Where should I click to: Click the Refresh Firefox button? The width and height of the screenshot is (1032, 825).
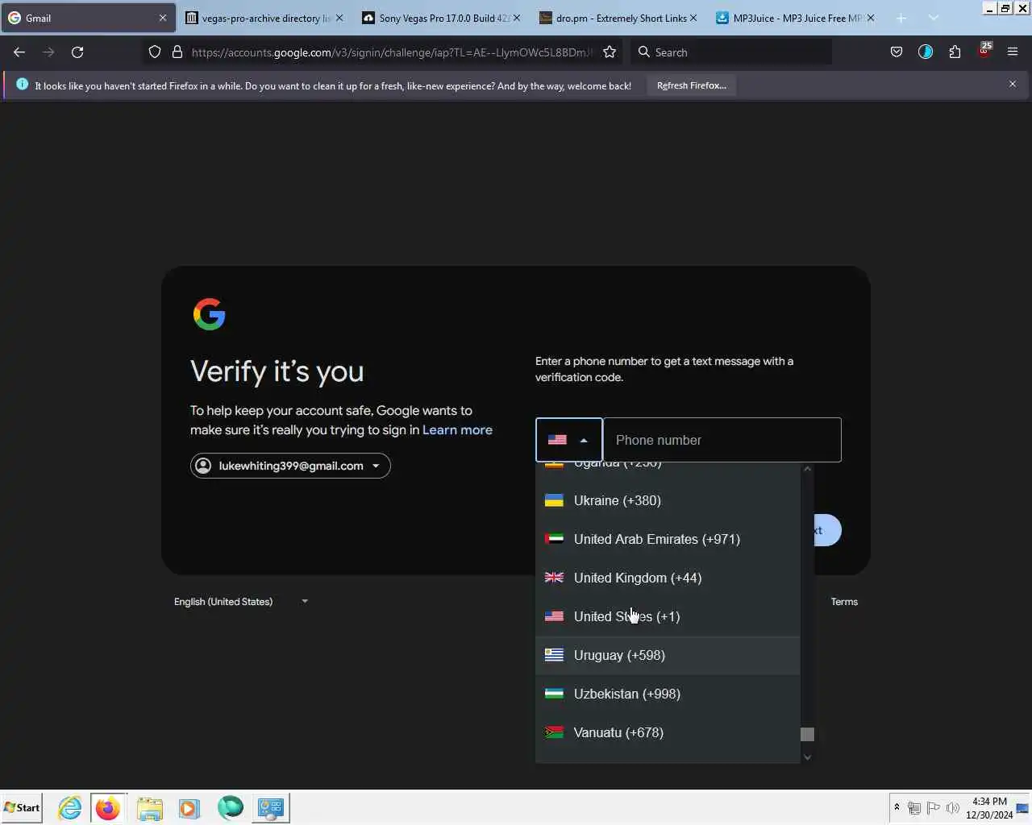(692, 85)
